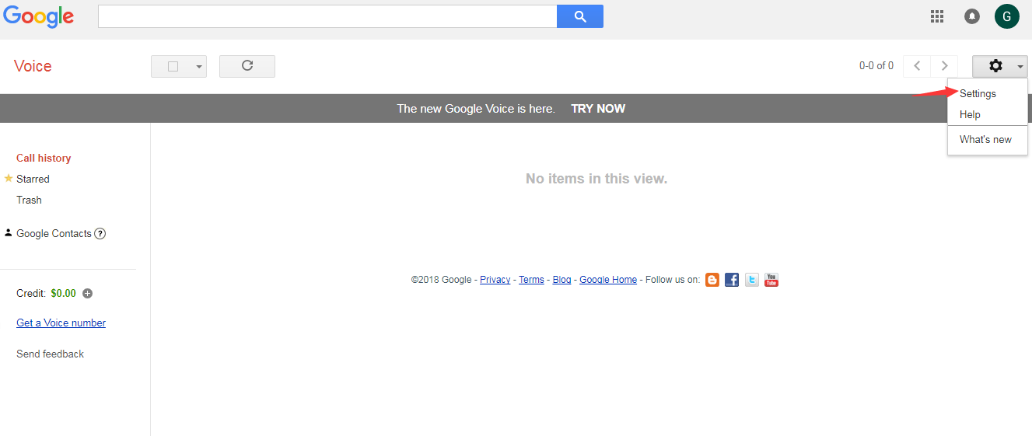Click the TRY NOW link in the banner
The image size is (1032, 436).
click(598, 109)
